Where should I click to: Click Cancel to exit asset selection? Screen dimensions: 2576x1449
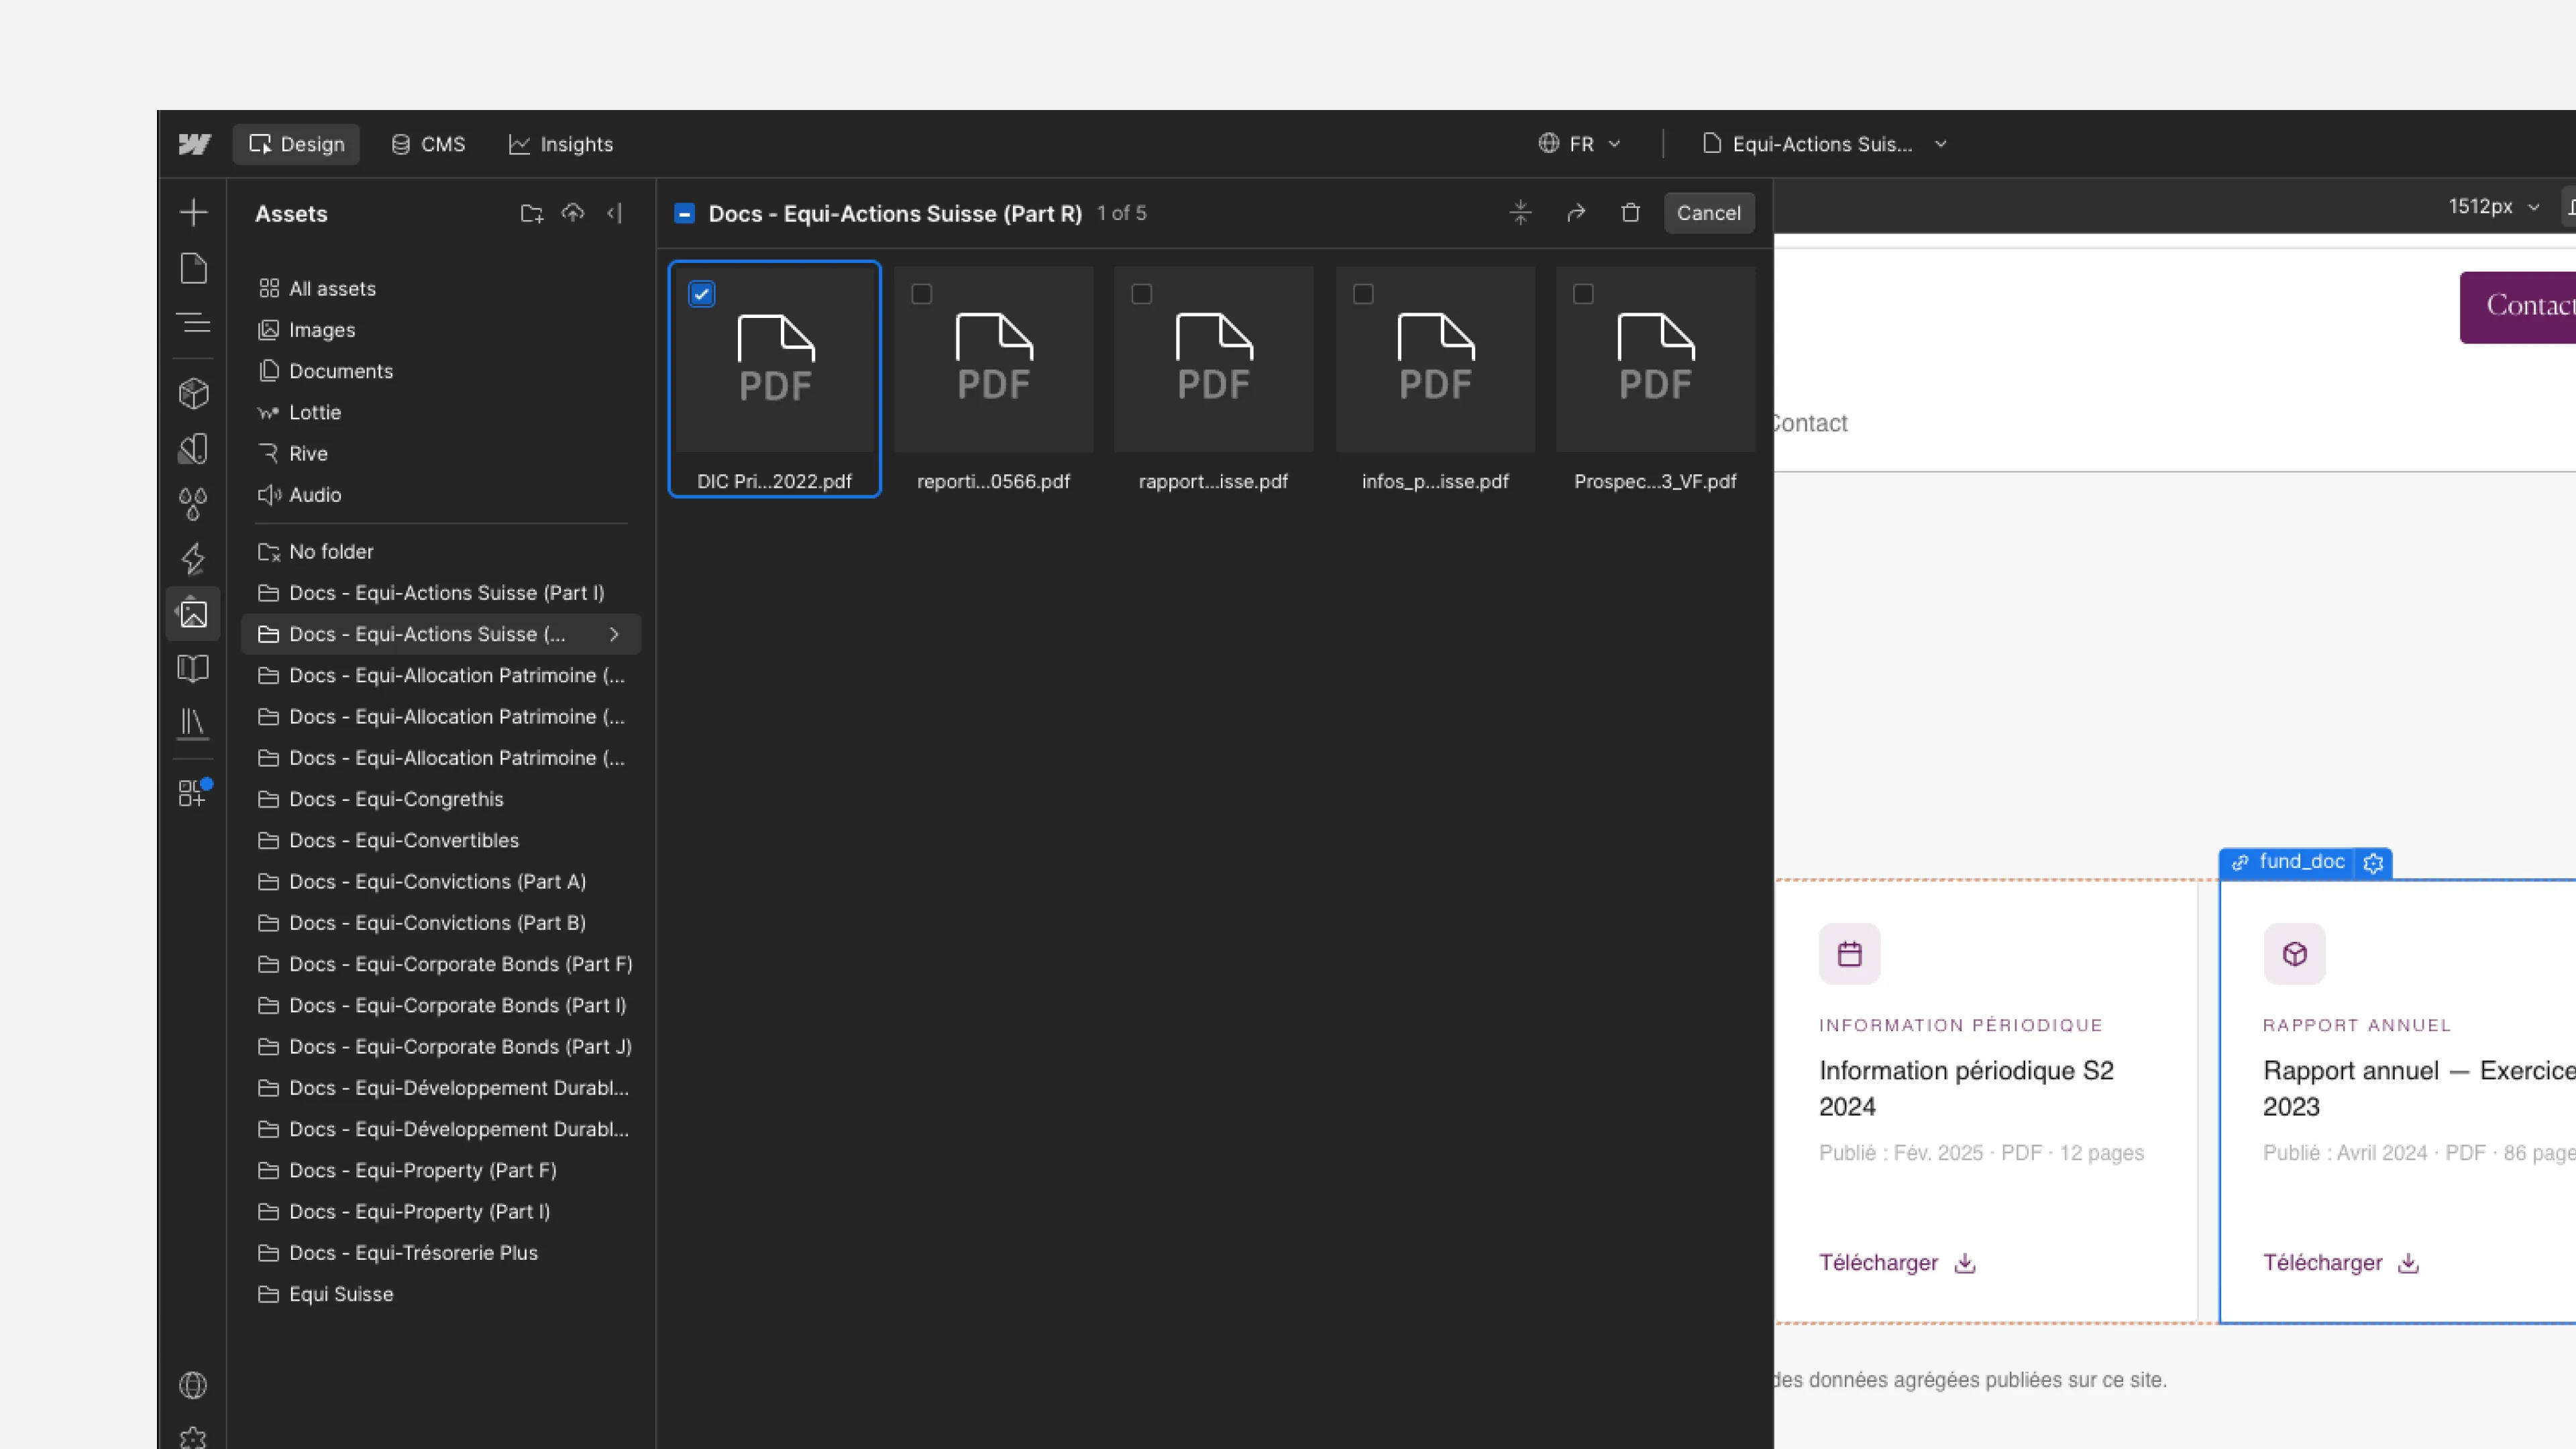1708,213
